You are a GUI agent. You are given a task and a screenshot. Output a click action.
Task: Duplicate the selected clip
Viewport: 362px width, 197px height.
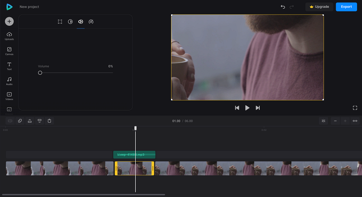20,121
